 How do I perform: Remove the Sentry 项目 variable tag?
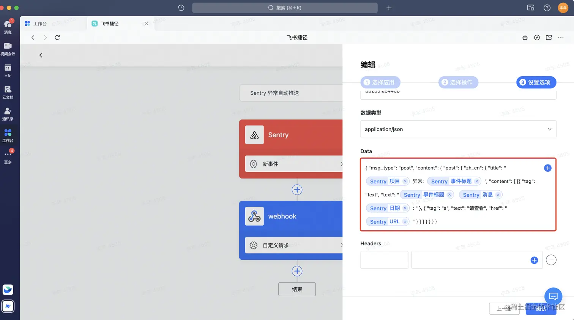point(405,181)
